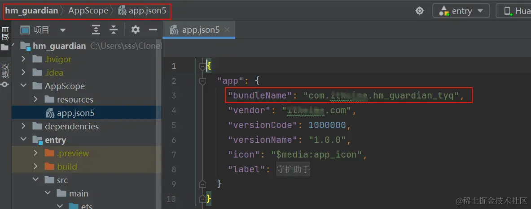Image resolution: width=531 pixels, height=209 pixels.
Task: Select the entry module folder icon
Action: coord(37,140)
